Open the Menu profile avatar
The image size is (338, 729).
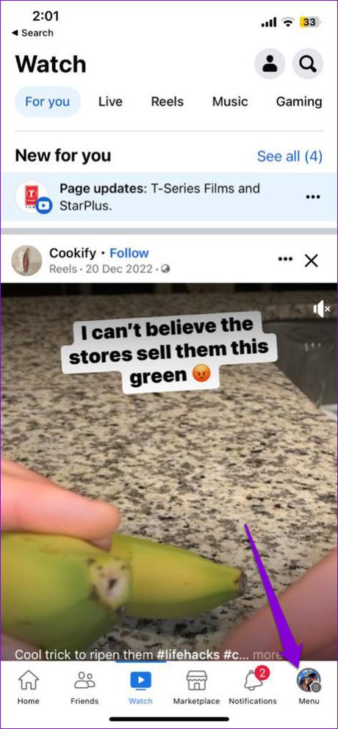point(309,681)
